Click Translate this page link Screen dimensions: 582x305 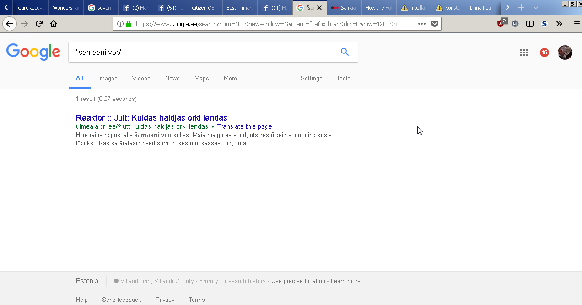coord(244,126)
